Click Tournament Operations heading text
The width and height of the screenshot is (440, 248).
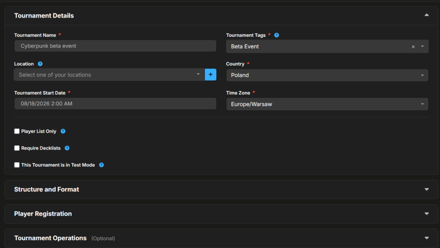[x=51, y=238]
